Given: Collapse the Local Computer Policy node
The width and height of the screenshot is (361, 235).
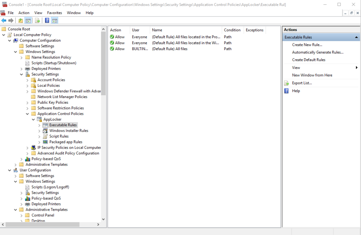Looking at the screenshot, I should tap(4, 35).
